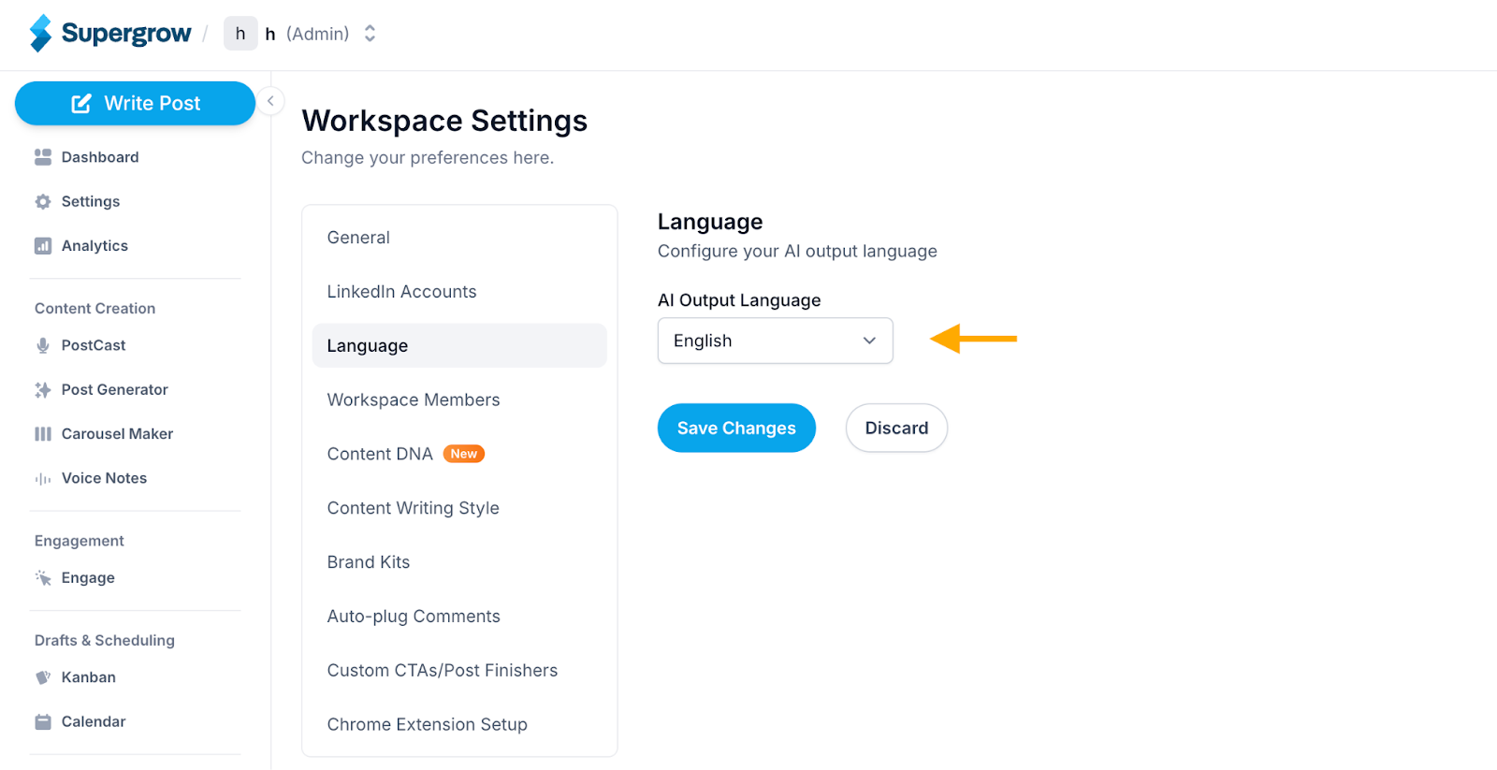The image size is (1497, 770).
Task: Click the Dashboard grid icon
Action: (x=43, y=157)
